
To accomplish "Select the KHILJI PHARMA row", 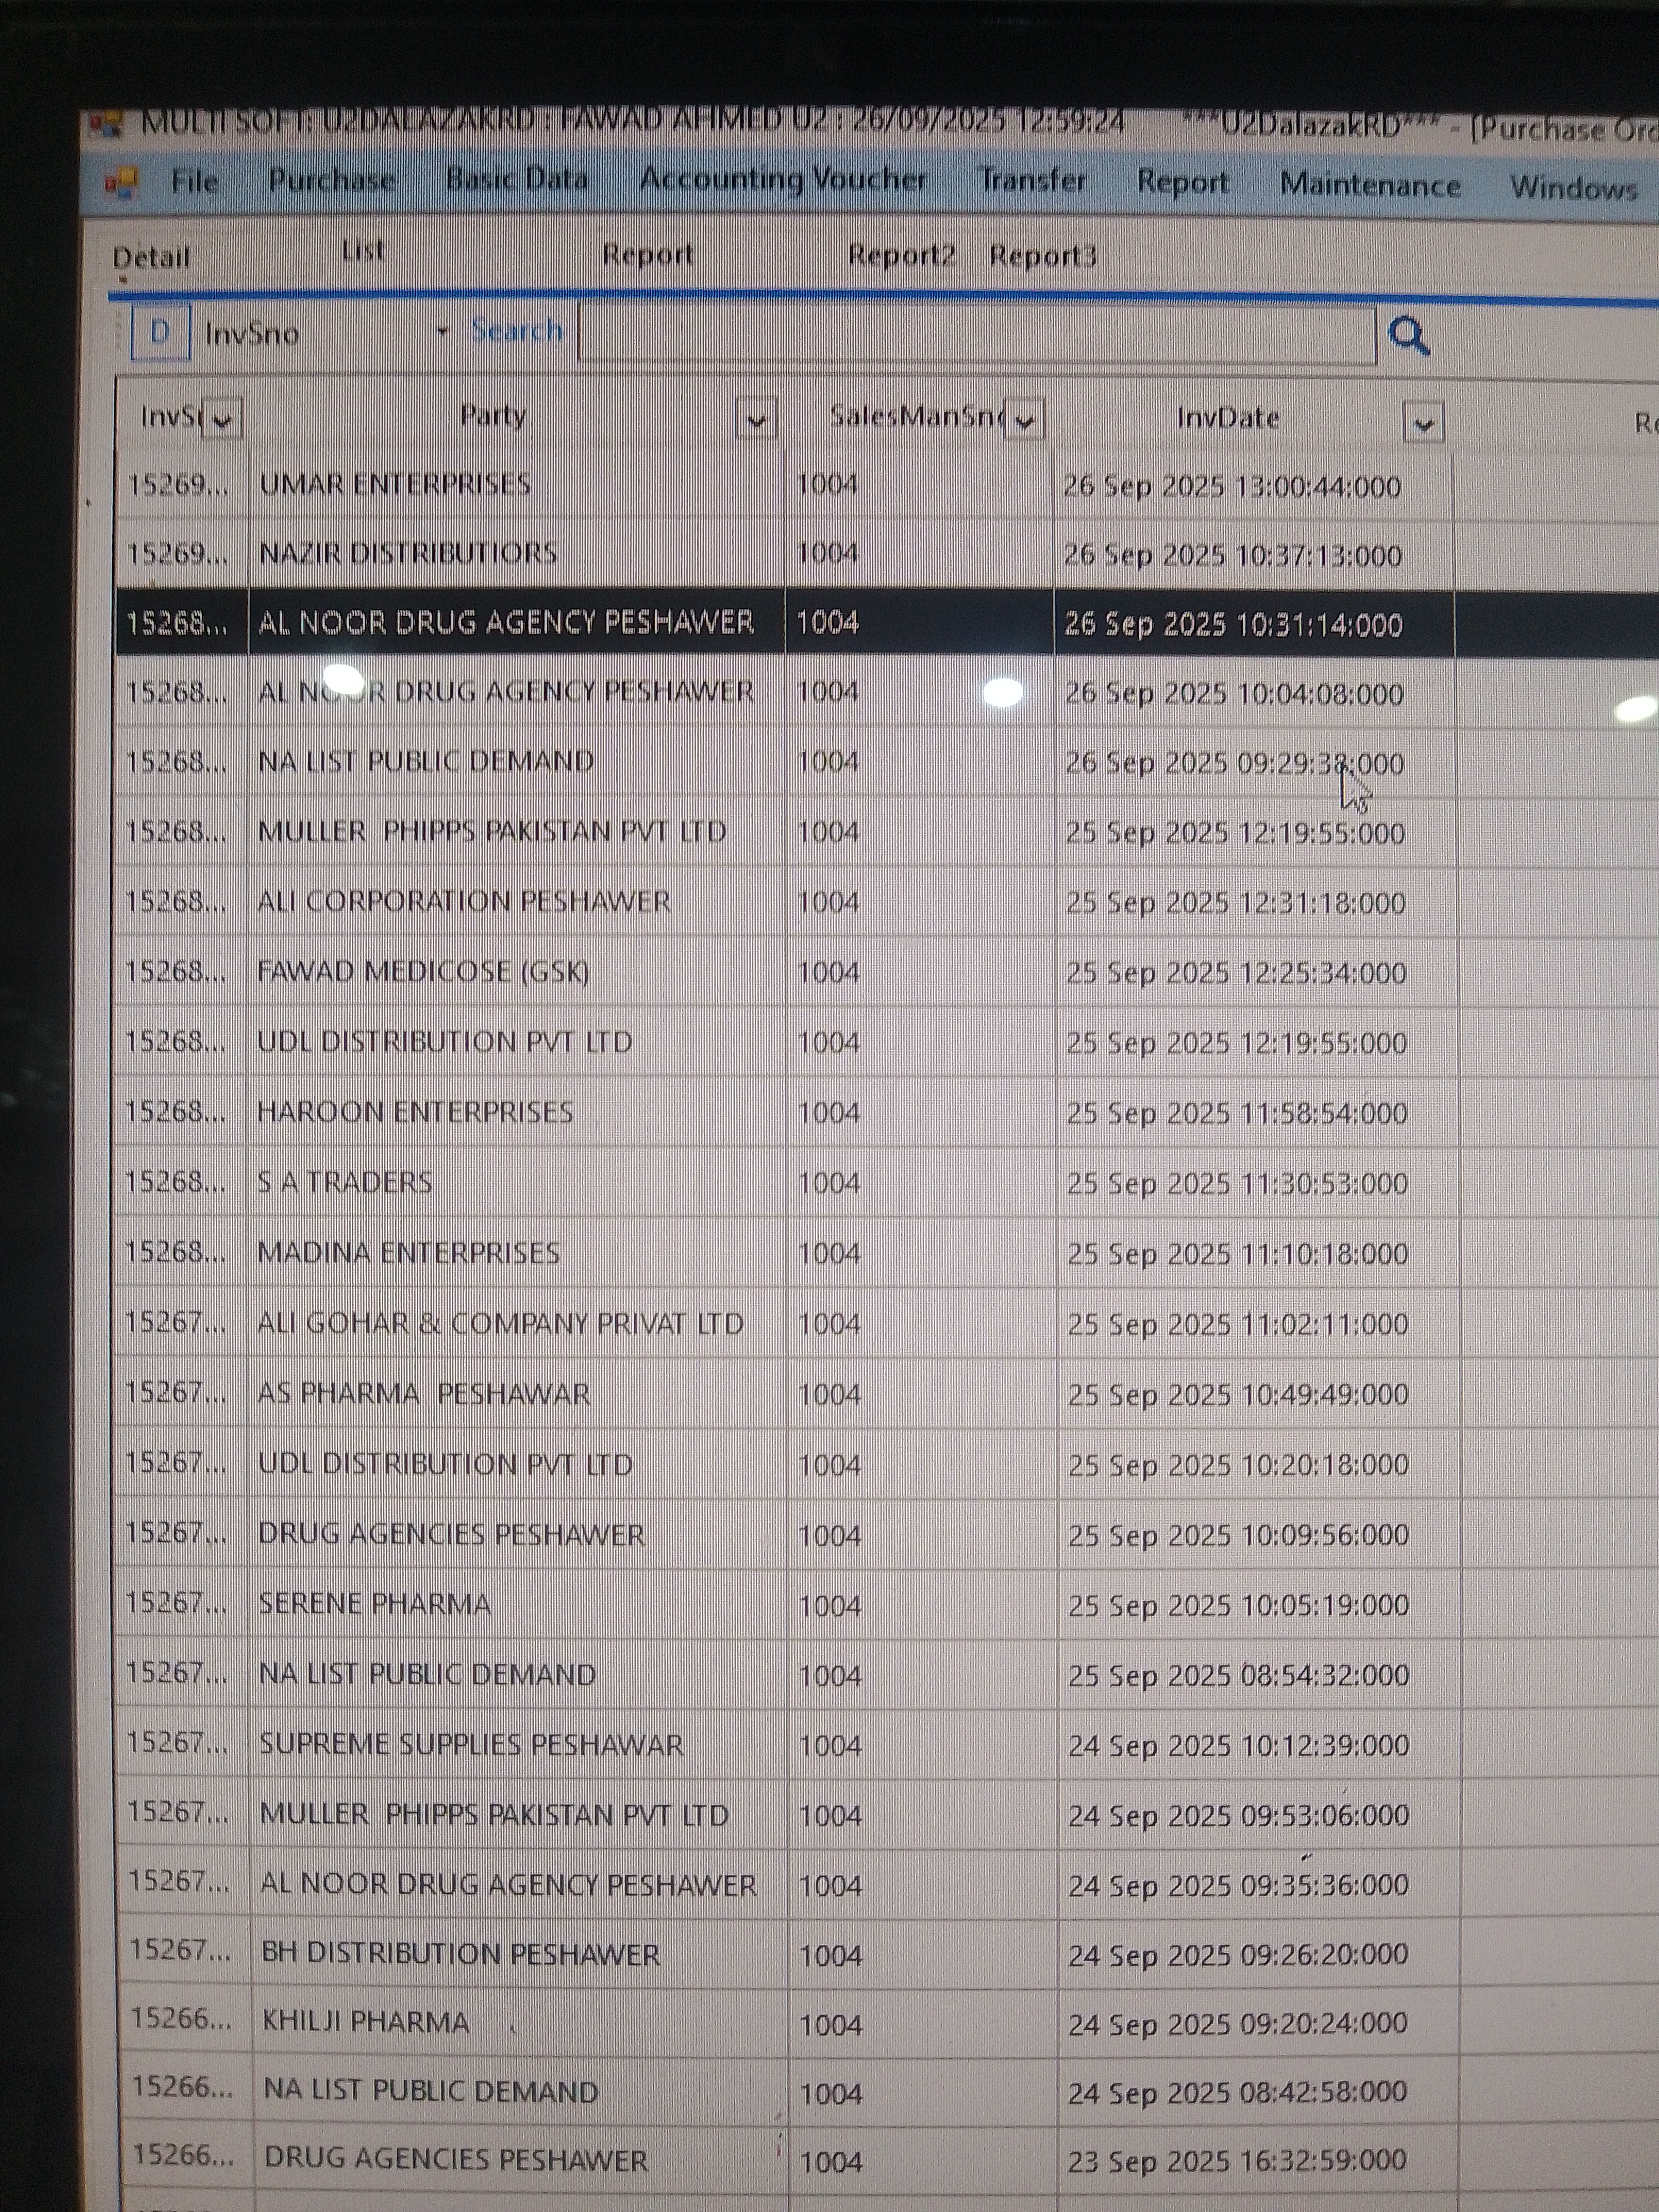I will (365, 2022).
